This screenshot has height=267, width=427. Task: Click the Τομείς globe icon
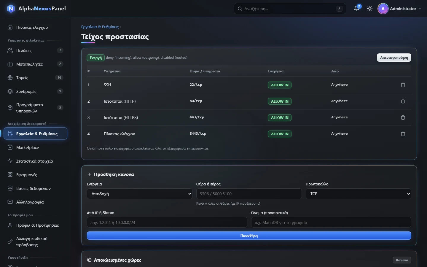(10, 78)
